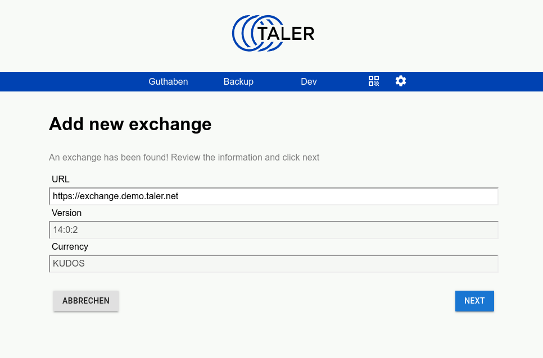Click the Currency field showing KUDOS
543x358 pixels.
(273, 264)
